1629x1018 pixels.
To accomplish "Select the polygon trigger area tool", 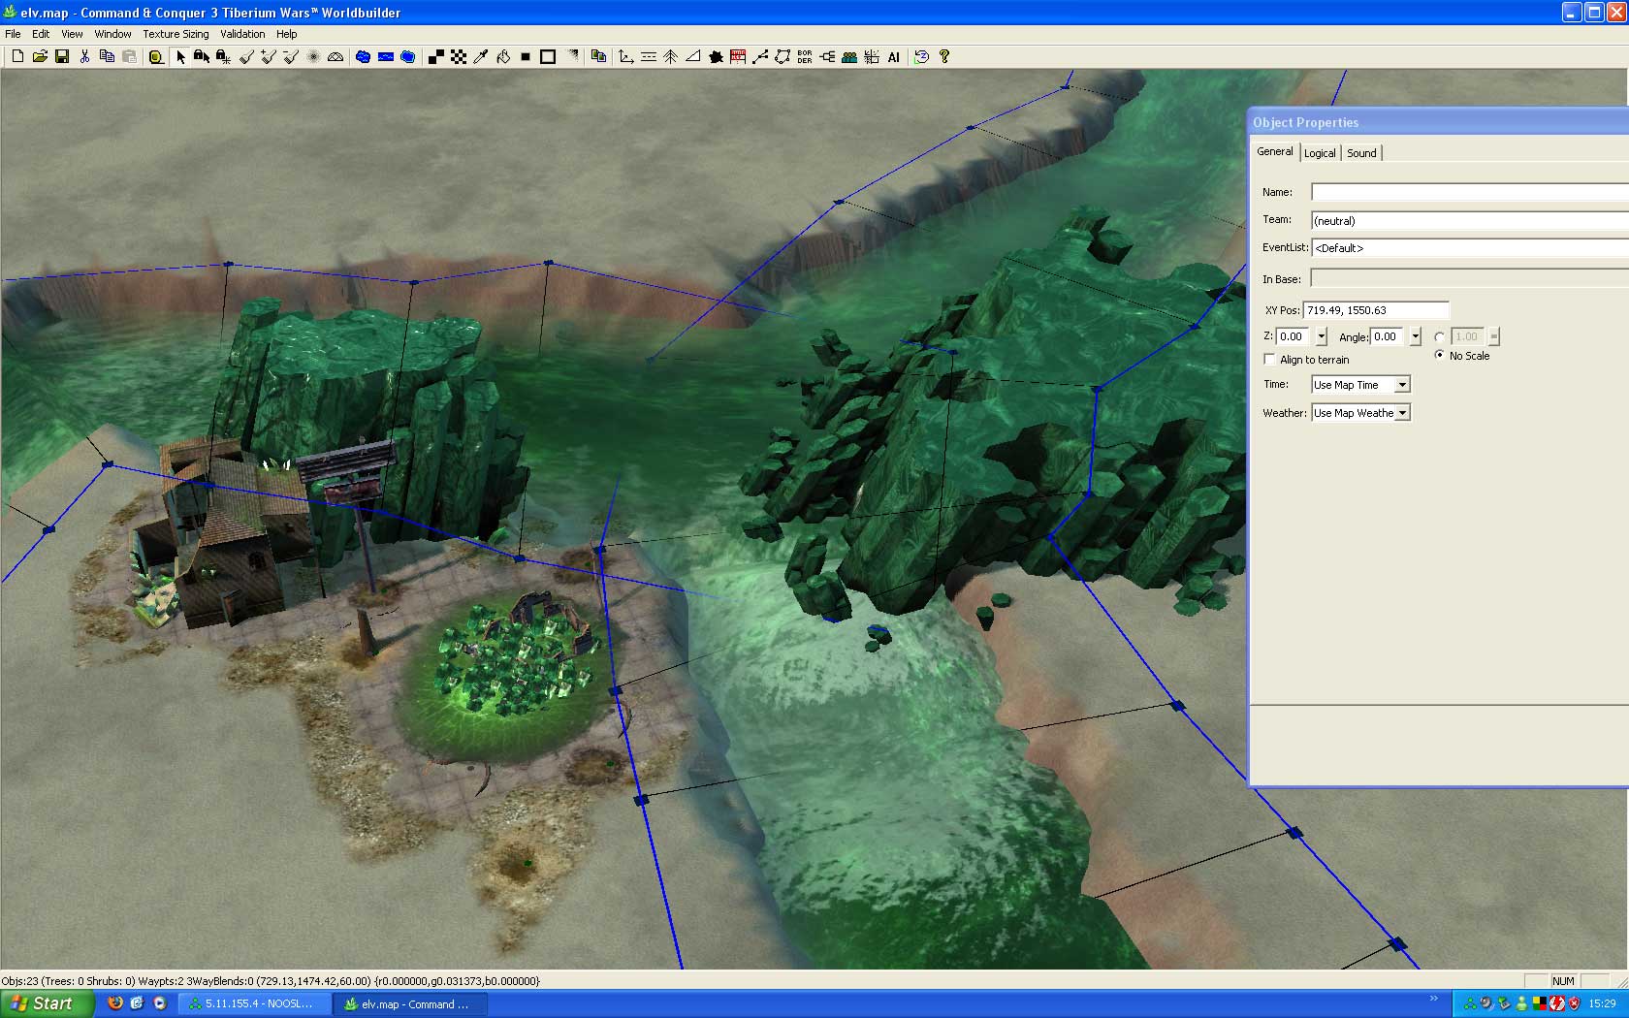I will click(783, 57).
